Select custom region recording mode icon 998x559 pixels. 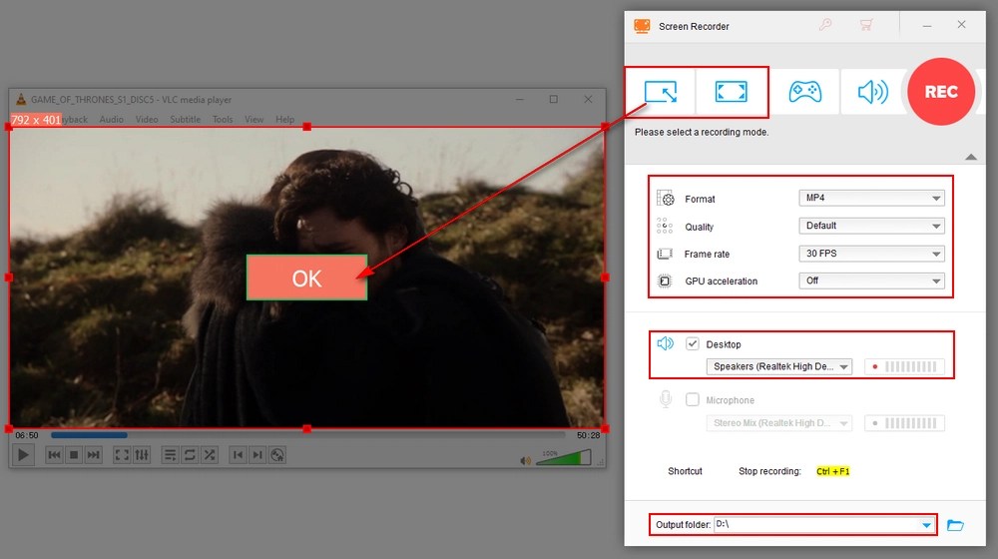coord(661,92)
